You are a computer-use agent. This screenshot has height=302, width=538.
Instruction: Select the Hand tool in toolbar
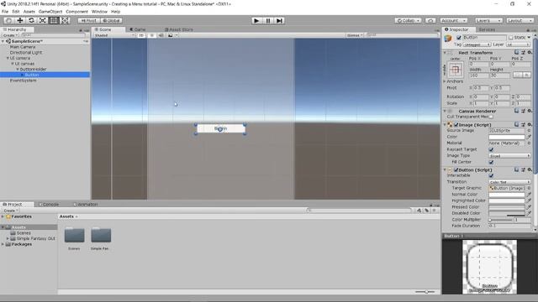click(x=8, y=20)
